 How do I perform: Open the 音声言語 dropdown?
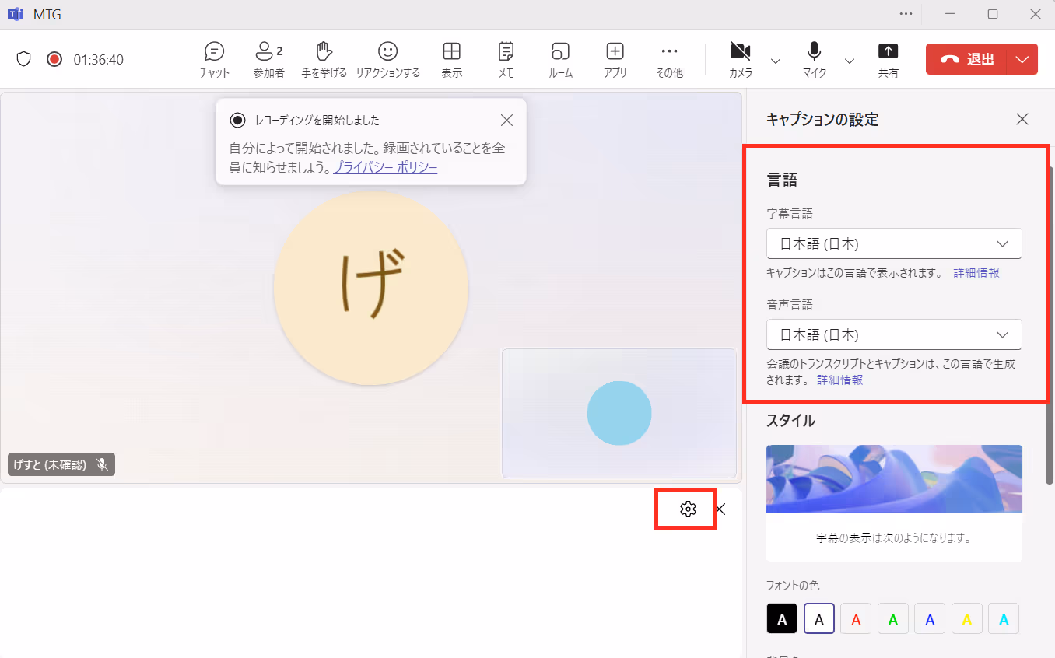(x=894, y=334)
